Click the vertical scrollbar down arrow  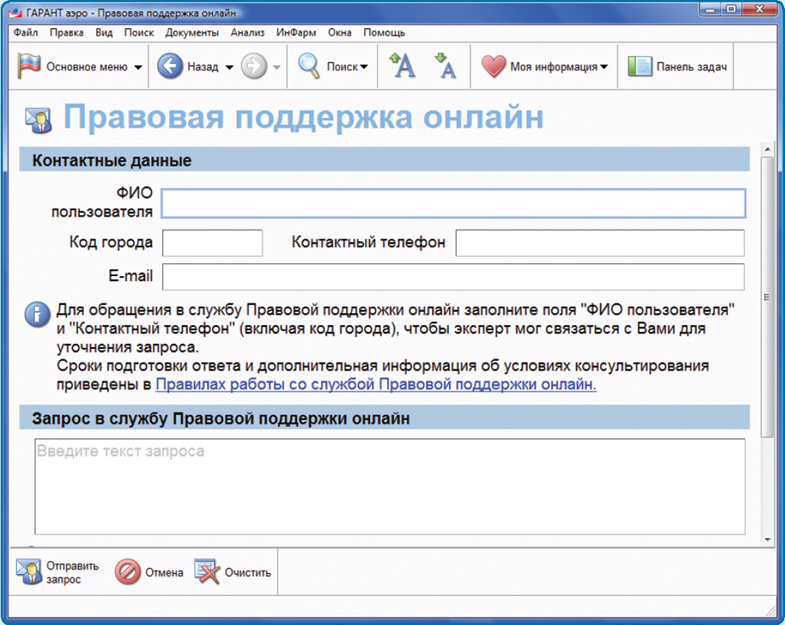[768, 539]
